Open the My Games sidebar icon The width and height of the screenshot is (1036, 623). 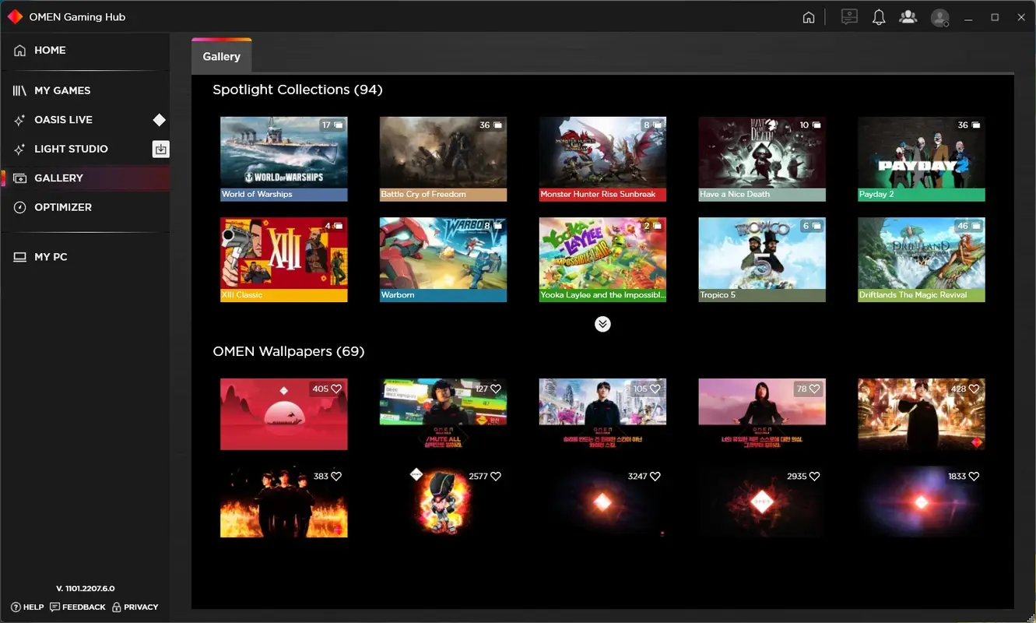[x=19, y=90]
